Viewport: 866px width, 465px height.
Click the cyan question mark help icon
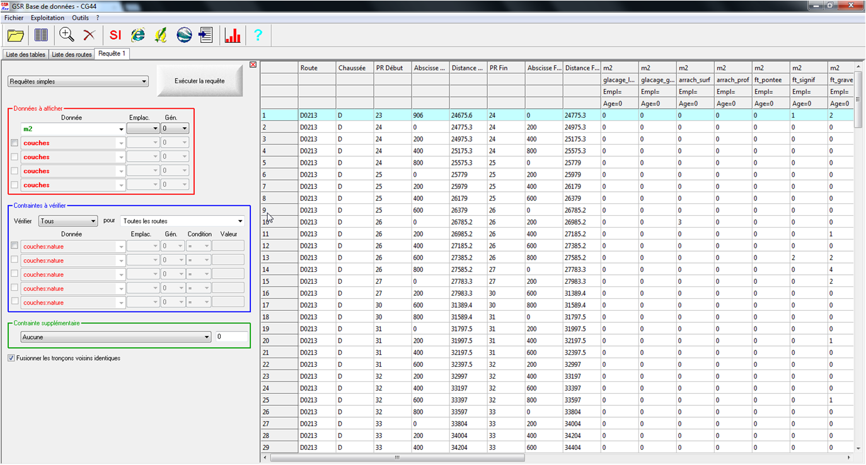pyautogui.click(x=258, y=35)
